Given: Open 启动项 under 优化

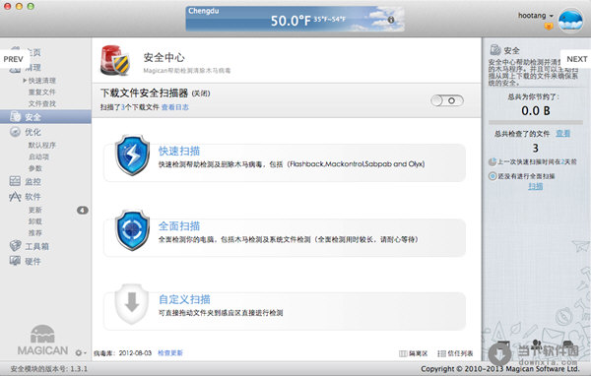Looking at the screenshot, I should [38, 157].
